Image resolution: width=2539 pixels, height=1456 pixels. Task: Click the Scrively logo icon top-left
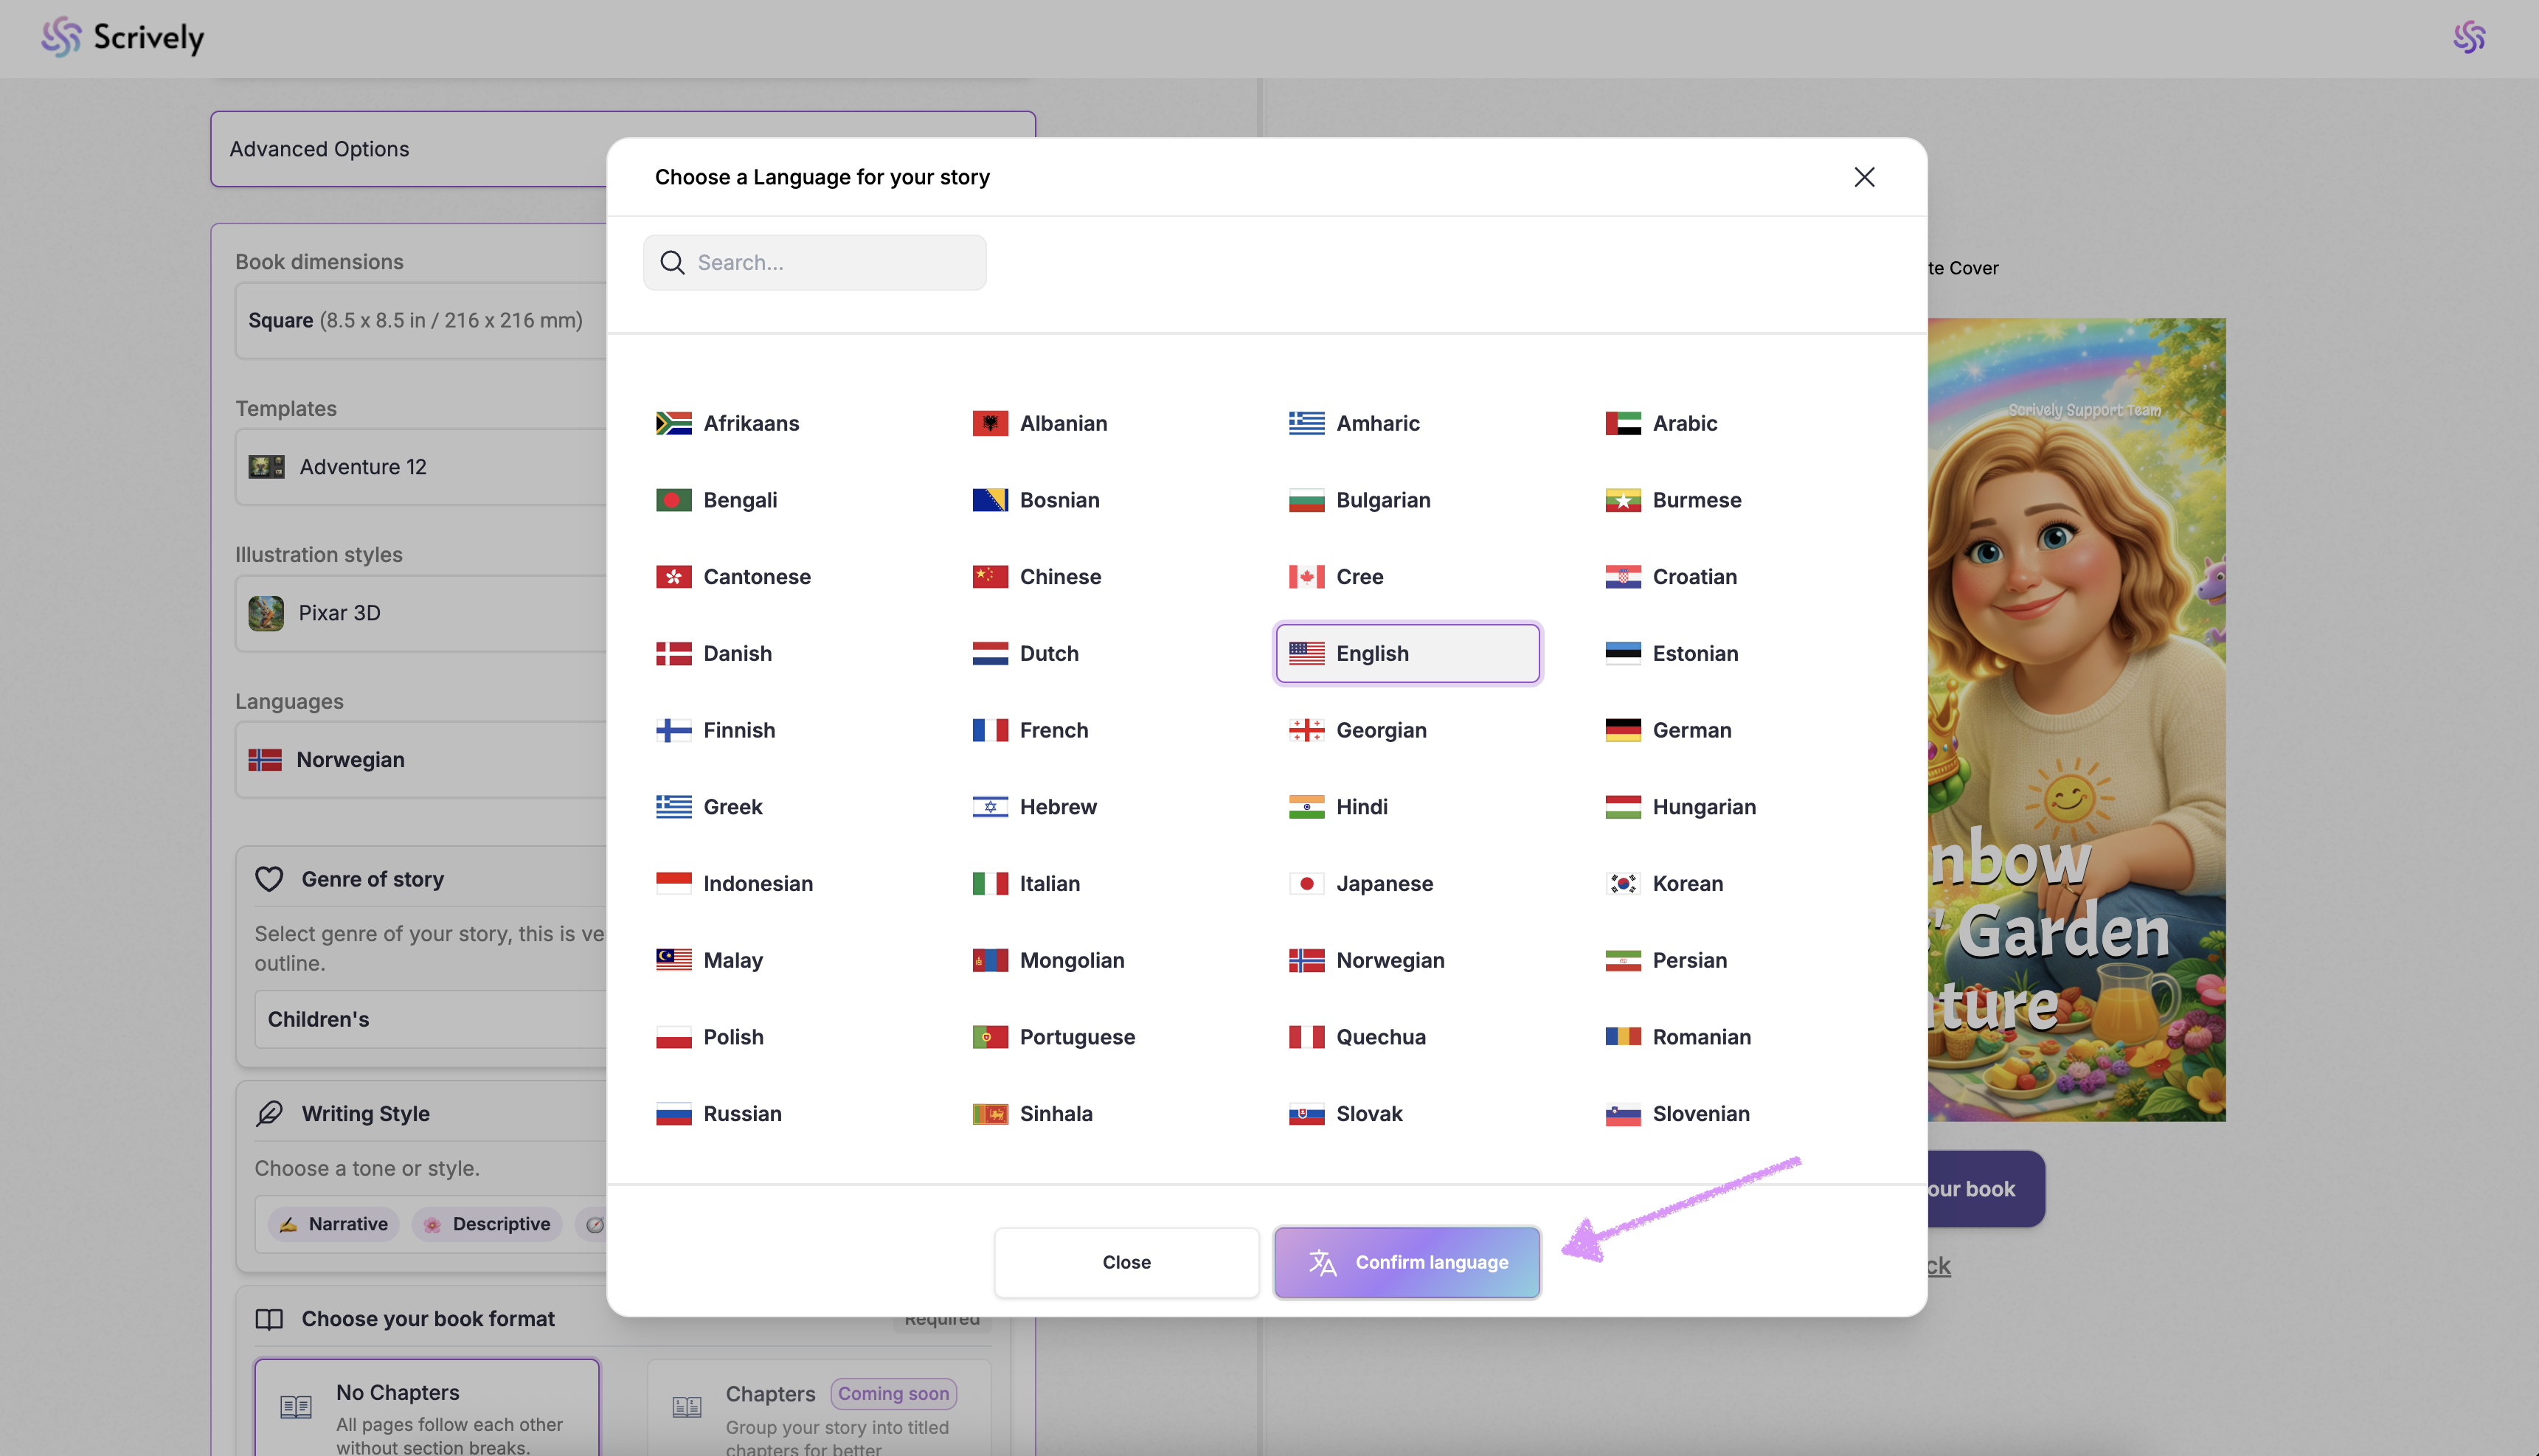61,37
